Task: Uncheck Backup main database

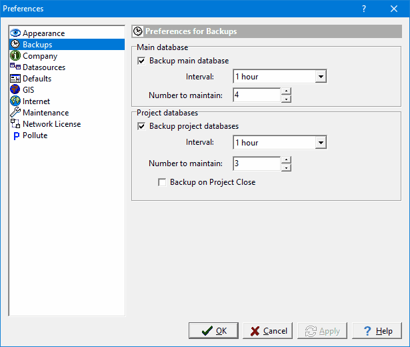Action: click(x=141, y=61)
